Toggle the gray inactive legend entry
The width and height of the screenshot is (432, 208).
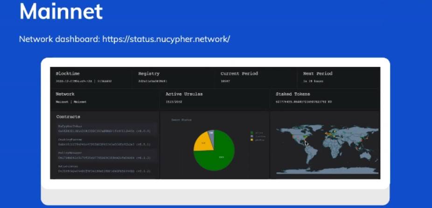[x=257, y=136]
